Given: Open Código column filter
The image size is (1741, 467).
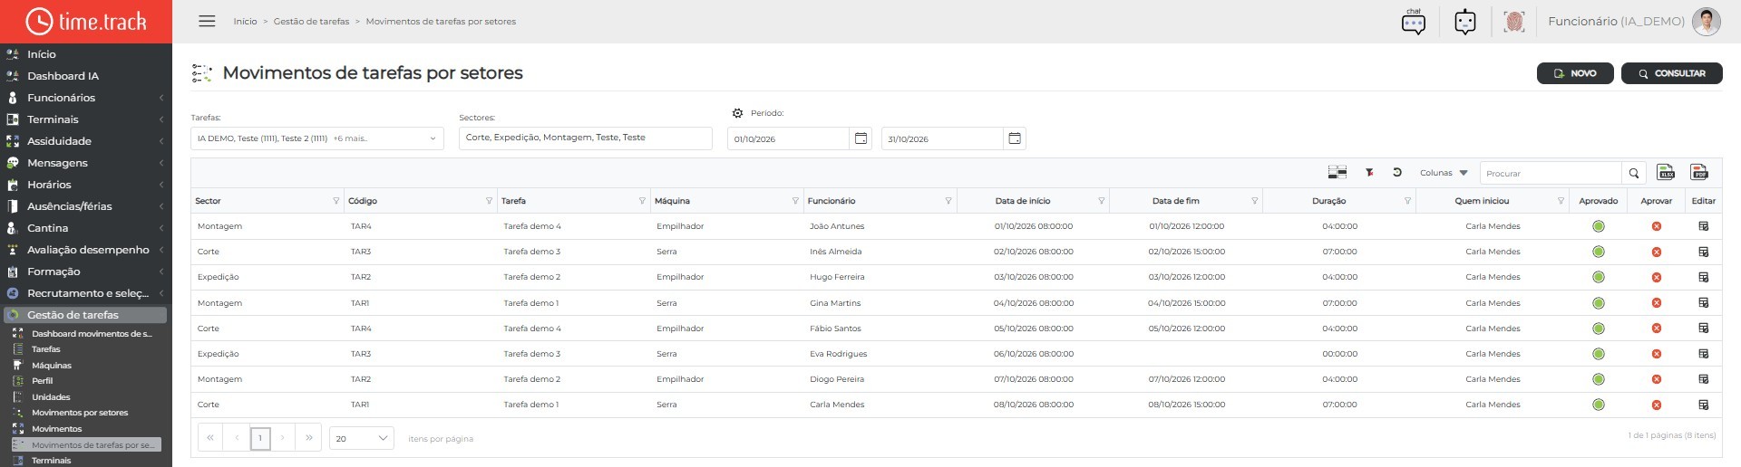Looking at the screenshot, I should tap(489, 201).
